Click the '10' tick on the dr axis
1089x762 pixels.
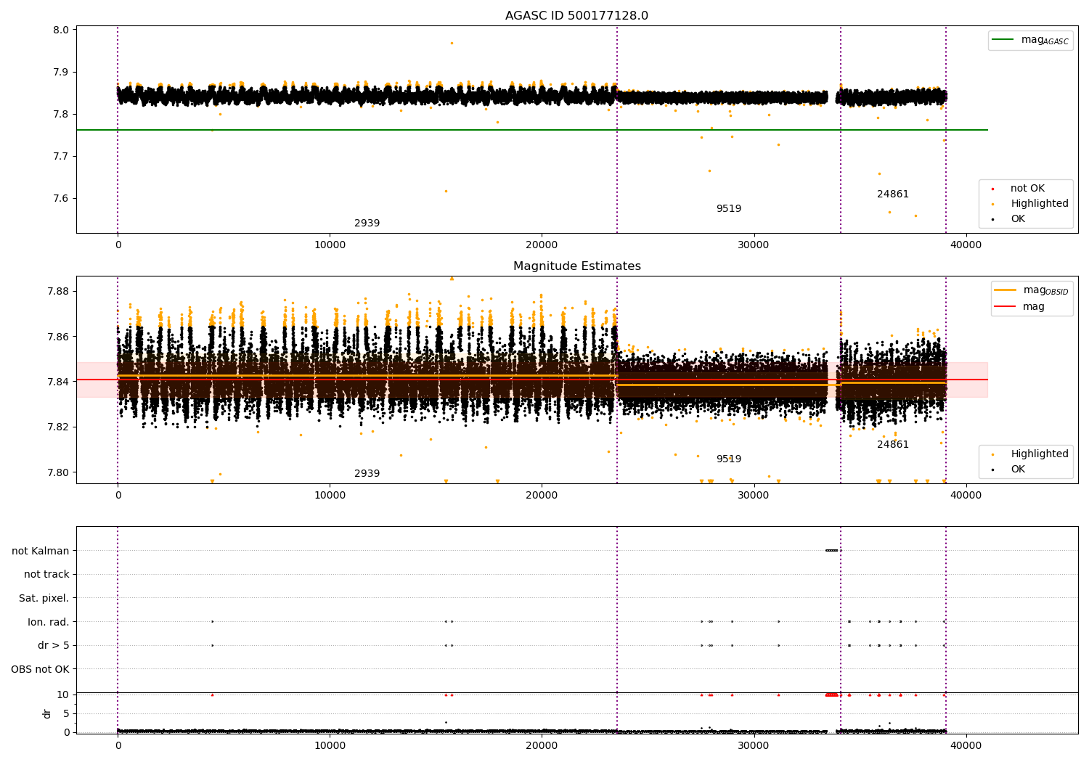point(63,695)
